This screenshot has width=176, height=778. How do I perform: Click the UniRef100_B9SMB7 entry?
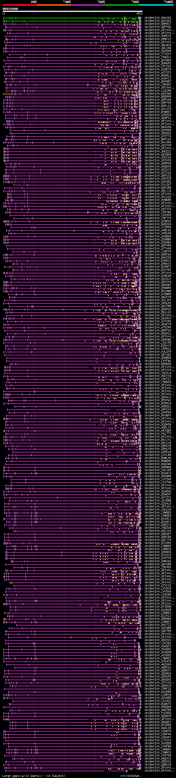click(x=158, y=81)
